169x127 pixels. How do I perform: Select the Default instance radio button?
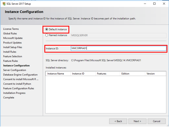coord(47,29)
